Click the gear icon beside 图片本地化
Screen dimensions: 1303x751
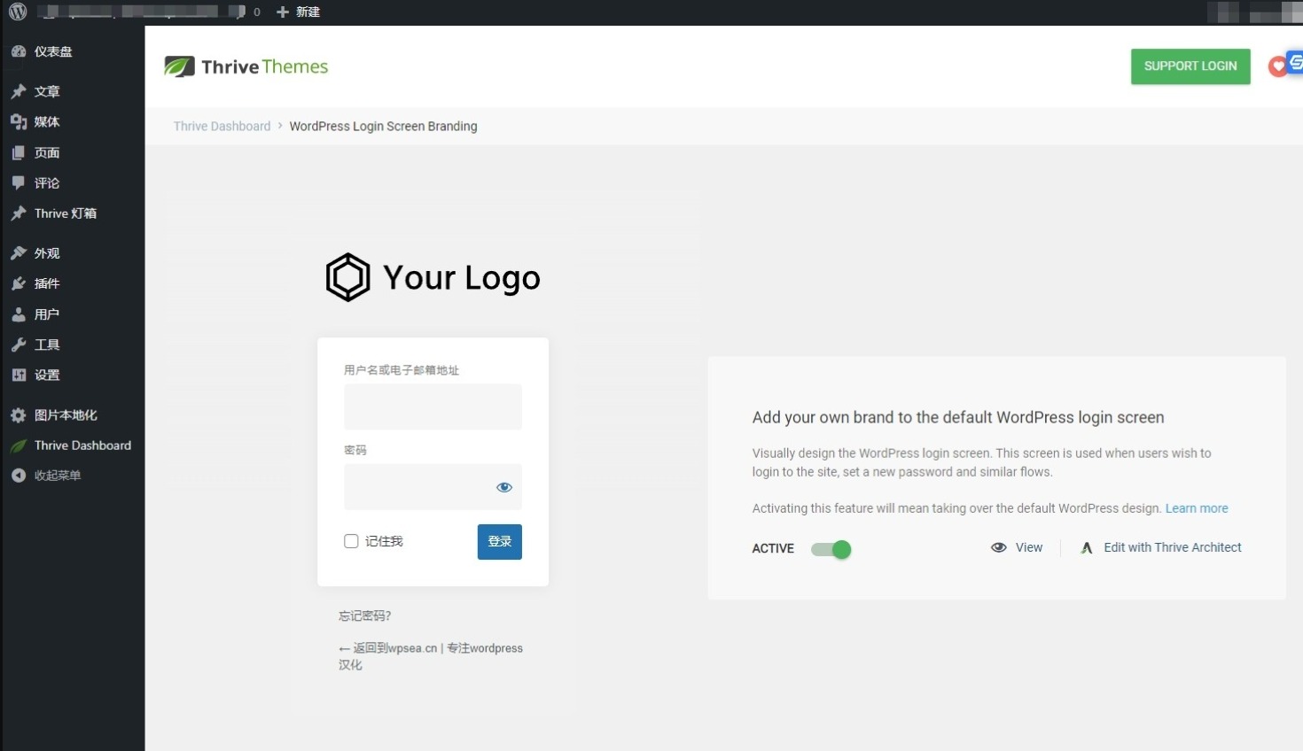(x=19, y=414)
